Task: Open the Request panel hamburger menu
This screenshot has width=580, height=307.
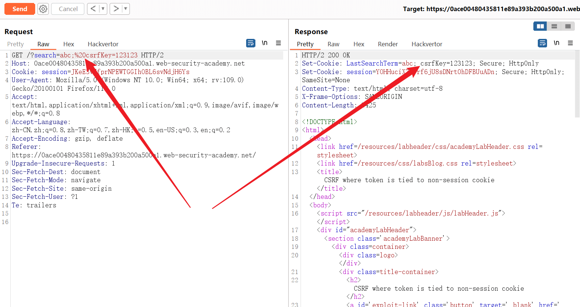Action: tap(278, 43)
